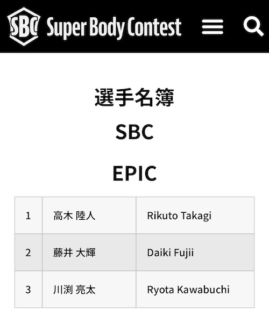Click the SBC hexagon logo
269x331 pixels.
click(x=24, y=27)
